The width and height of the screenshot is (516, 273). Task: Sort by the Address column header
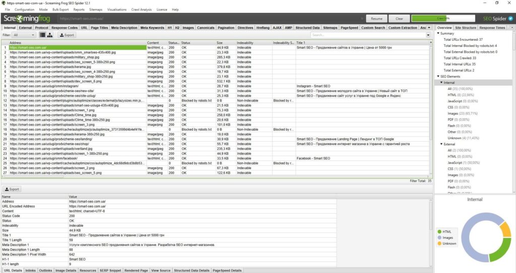point(77,43)
